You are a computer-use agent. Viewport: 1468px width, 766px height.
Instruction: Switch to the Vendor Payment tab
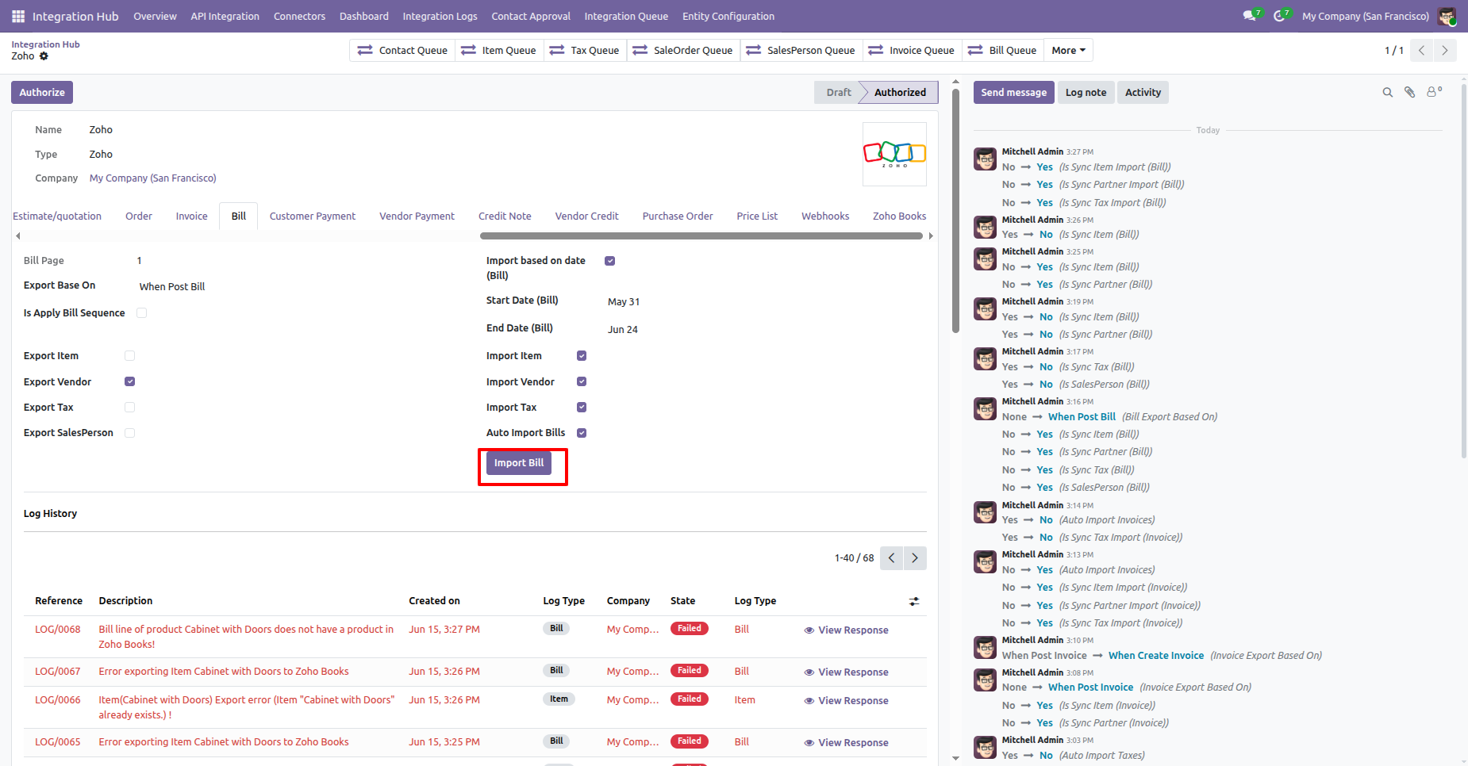pos(417,216)
